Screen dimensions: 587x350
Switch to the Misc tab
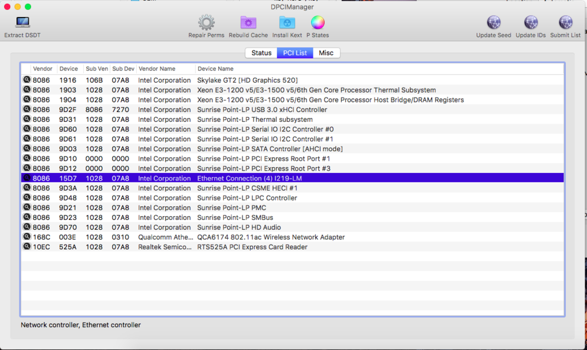326,53
